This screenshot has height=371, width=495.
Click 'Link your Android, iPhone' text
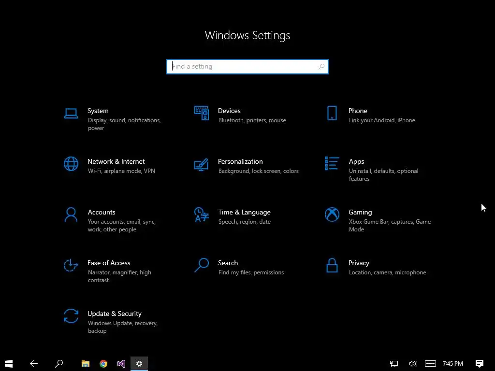[x=382, y=120]
